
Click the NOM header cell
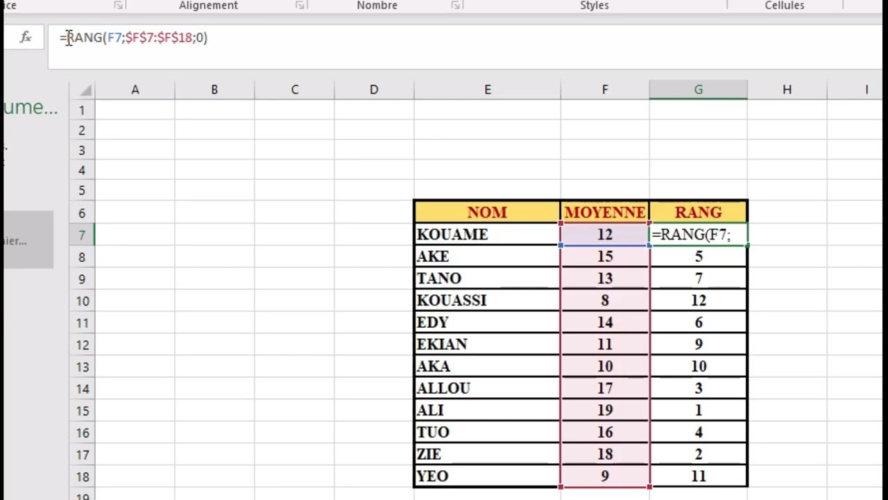point(487,212)
